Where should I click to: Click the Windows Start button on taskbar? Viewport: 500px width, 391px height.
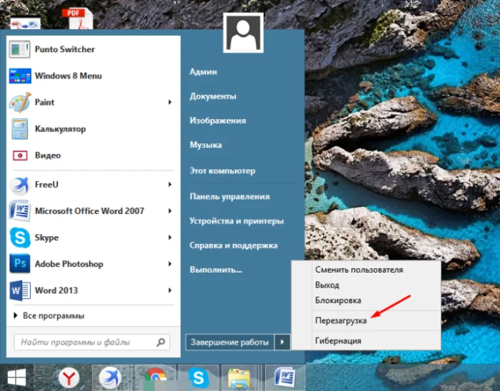point(16,377)
